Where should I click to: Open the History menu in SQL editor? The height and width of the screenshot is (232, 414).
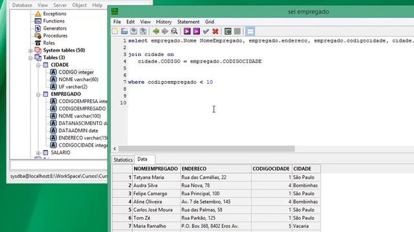coord(164,22)
